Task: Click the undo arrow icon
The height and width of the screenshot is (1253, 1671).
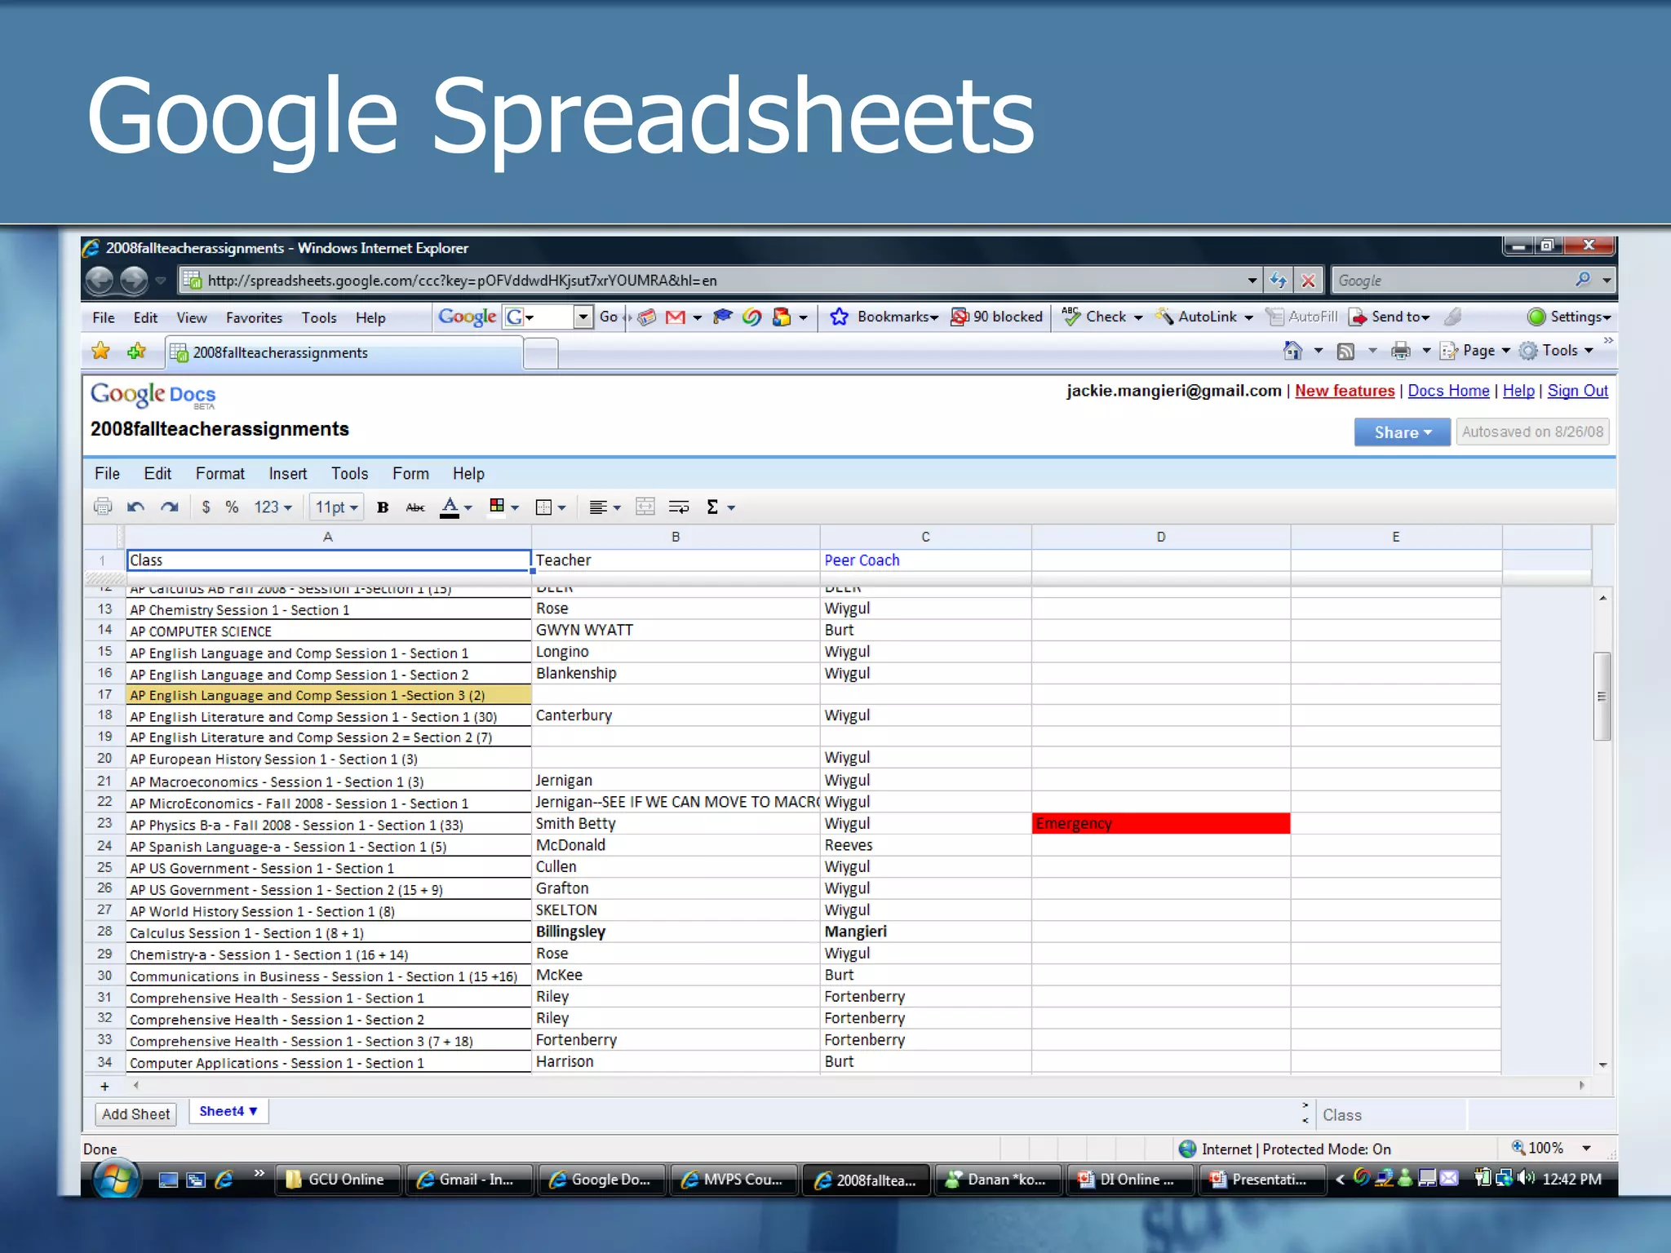Action: [x=135, y=507]
